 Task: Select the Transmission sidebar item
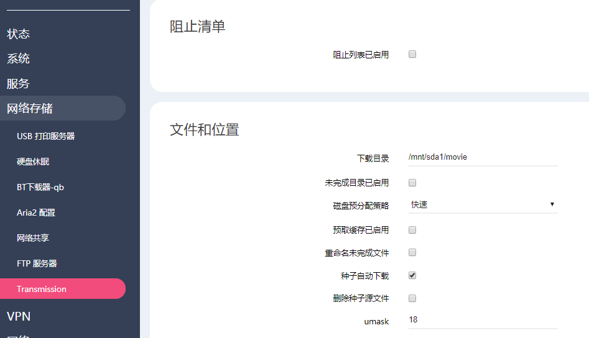[x=42, y=289]
